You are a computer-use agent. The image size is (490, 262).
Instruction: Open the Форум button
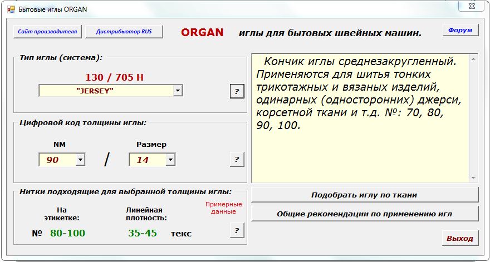point(460,30)
